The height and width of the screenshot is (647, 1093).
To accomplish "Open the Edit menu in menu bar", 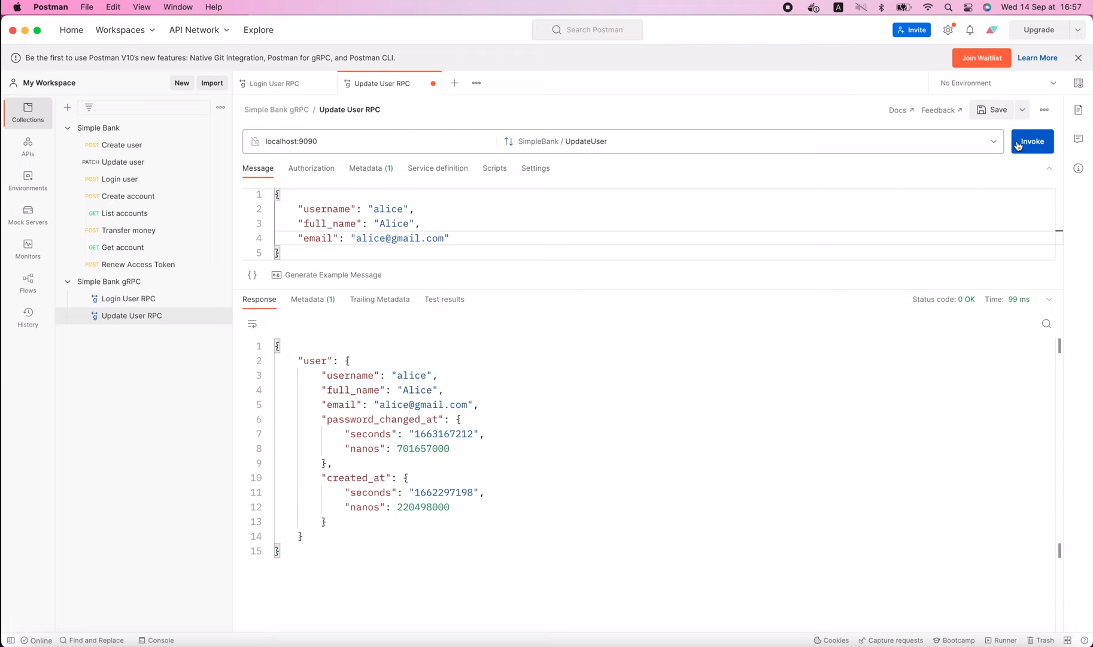I will point(113,7).
